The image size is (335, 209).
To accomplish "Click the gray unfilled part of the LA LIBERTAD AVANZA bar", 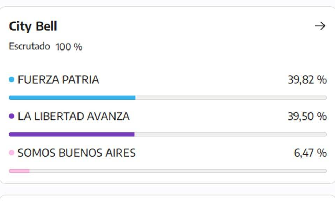I will (x=231, y=134).
